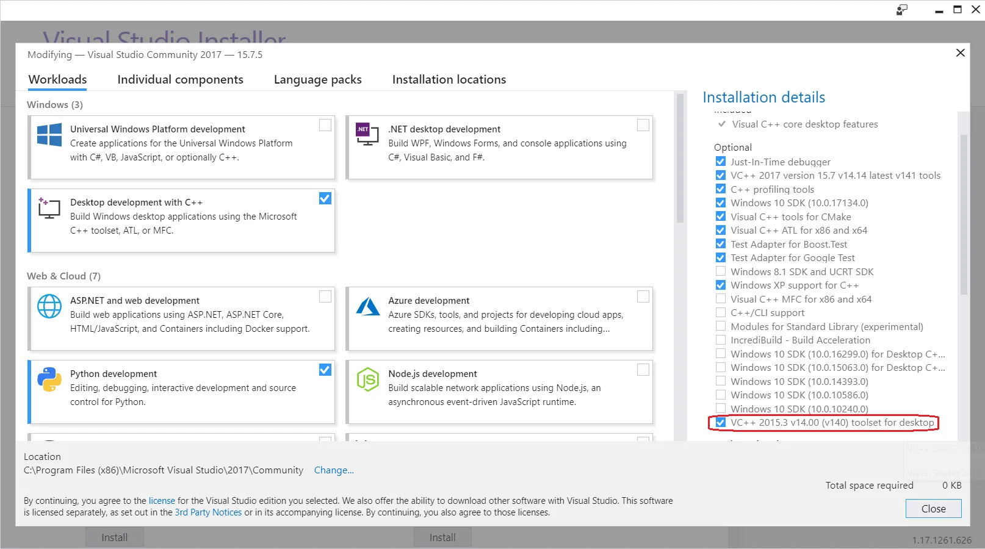Screen dimensions: 985x549
Task: Enable .NET desktop development workload
Action: coord(643,125)
